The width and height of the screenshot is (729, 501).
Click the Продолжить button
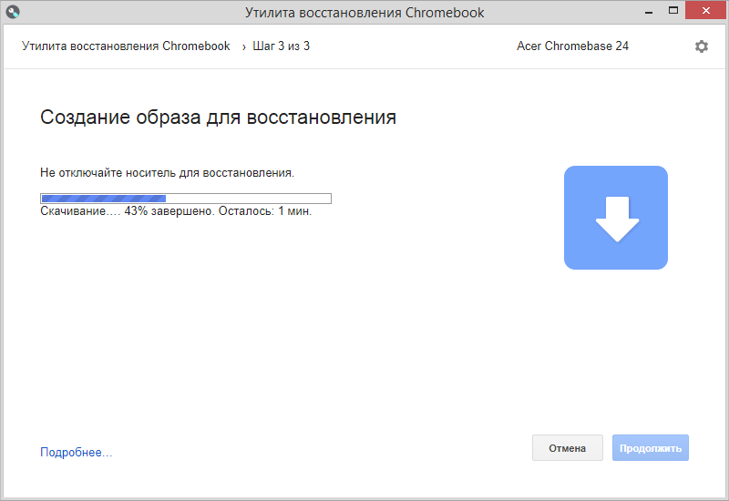(x=651, y=448)
